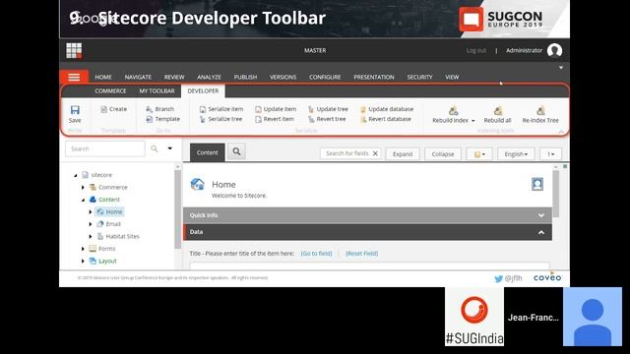Click the tree search magnifier icon
The image size is (630, 354).
155,148
